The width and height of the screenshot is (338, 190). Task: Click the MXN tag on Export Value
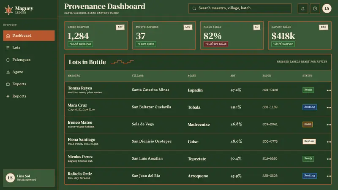coord(323,27)
